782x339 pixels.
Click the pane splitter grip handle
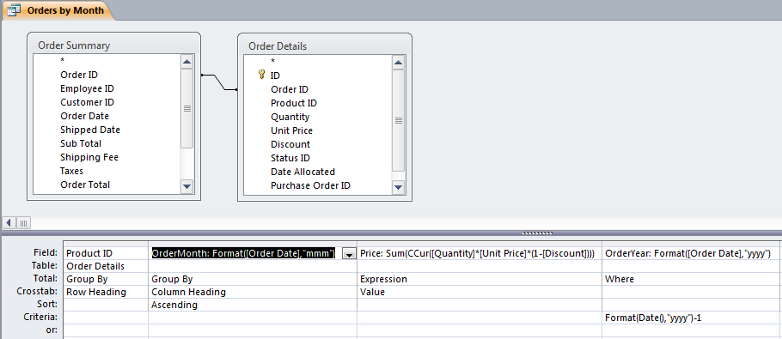point(537,233)
